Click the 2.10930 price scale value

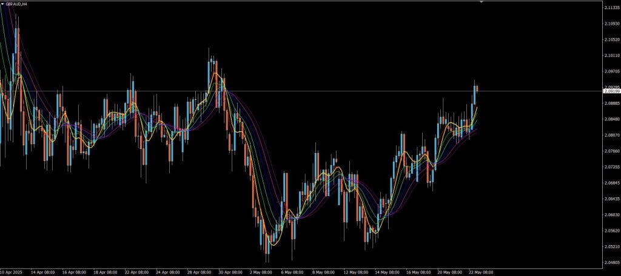613,24
